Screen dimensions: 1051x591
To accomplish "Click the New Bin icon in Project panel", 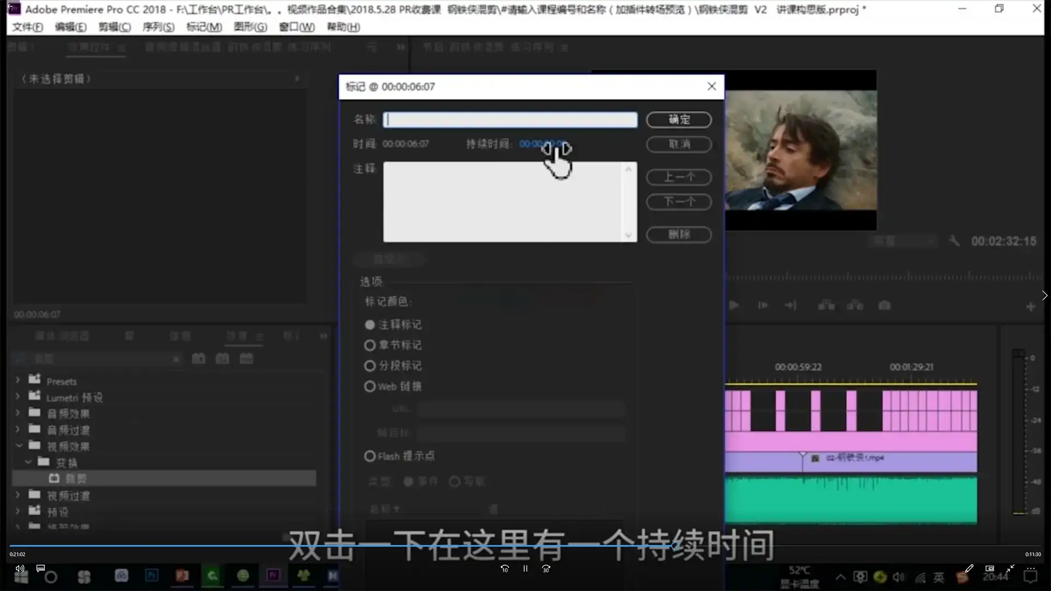I will point(223,358).
